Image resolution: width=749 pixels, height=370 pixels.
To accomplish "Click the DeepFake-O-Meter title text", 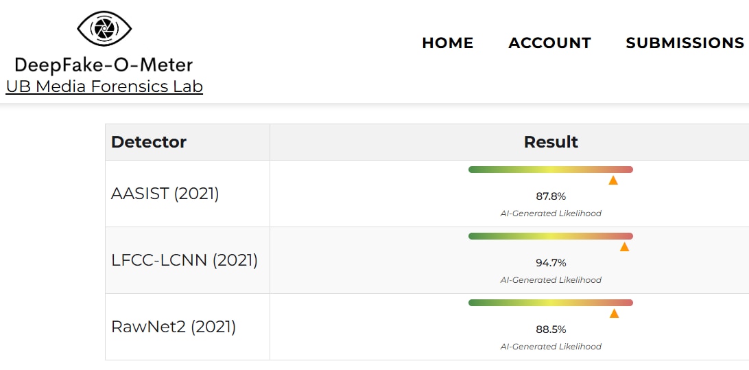I will [104, 65].
